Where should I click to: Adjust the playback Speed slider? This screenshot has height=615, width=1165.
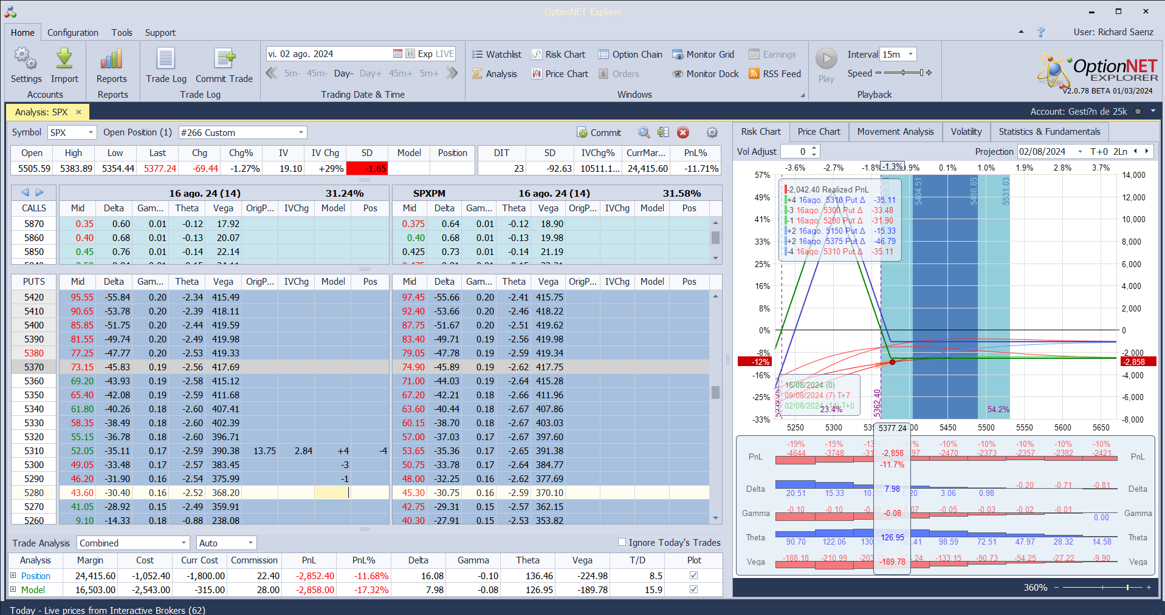click(904, 73)
